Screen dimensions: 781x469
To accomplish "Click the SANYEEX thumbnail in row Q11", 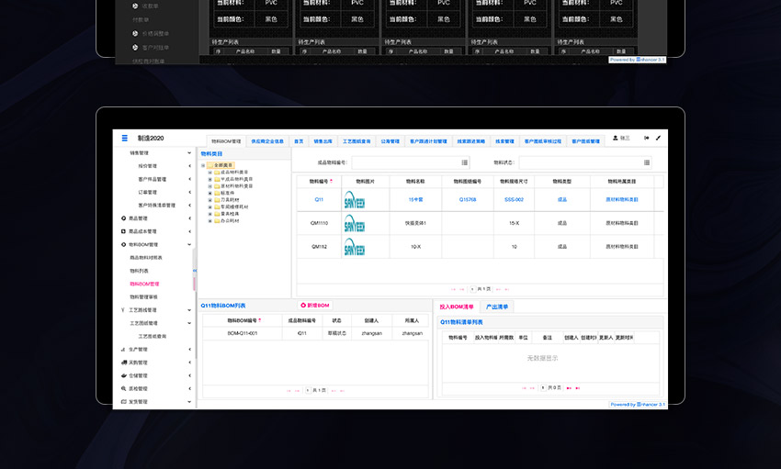I will [x=354, y=200].
